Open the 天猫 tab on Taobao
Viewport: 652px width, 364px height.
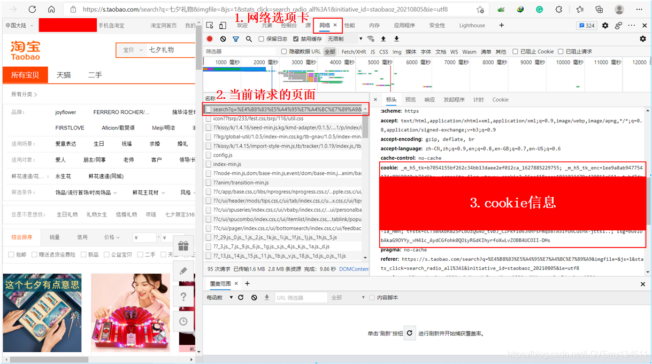pos(64,75)
